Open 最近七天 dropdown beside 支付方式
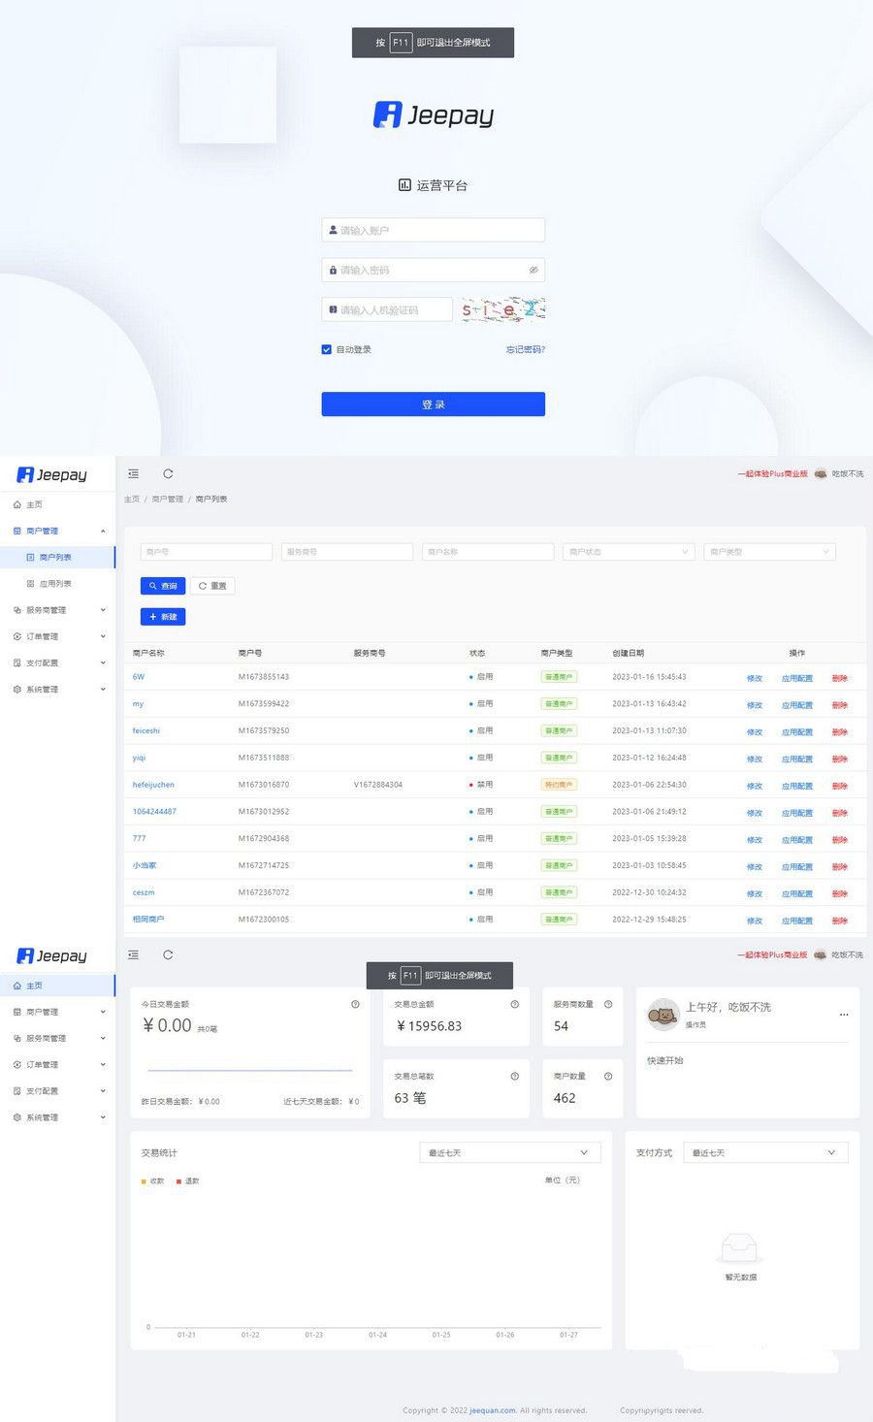The height and width of the screenshot is (1422, 873). click(x=765, y=1152)
